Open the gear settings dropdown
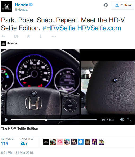 pyautogui.click(x=106, y=5)
